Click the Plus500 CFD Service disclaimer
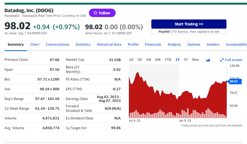 click(x=189, y=32)
